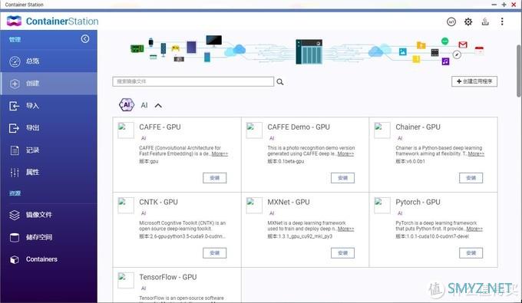Viewport: 522px width, 303px height.
Task: Click 创建应用程序 create application button
Action: [x=474, y=81]
